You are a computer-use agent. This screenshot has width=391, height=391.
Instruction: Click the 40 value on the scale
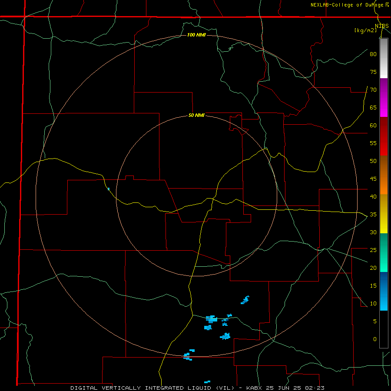[373, 196]
